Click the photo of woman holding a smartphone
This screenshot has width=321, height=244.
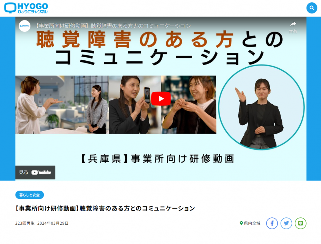(135, 105)
